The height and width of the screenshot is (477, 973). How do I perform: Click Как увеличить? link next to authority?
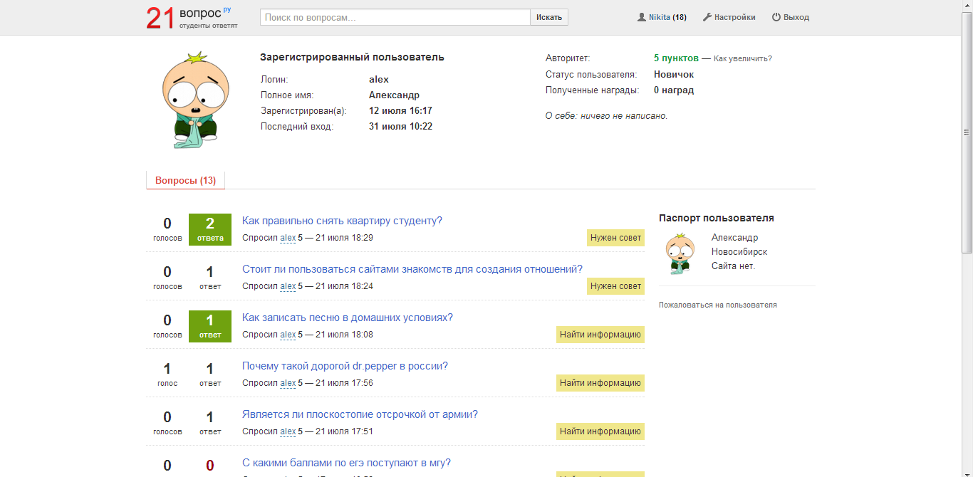pos(742,58)
